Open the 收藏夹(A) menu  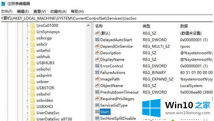click(58, 12)
